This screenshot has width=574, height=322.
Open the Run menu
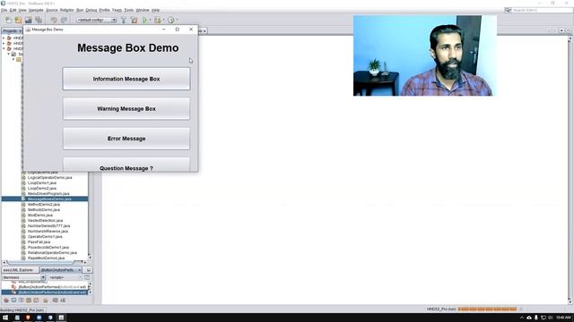[80, 10]
